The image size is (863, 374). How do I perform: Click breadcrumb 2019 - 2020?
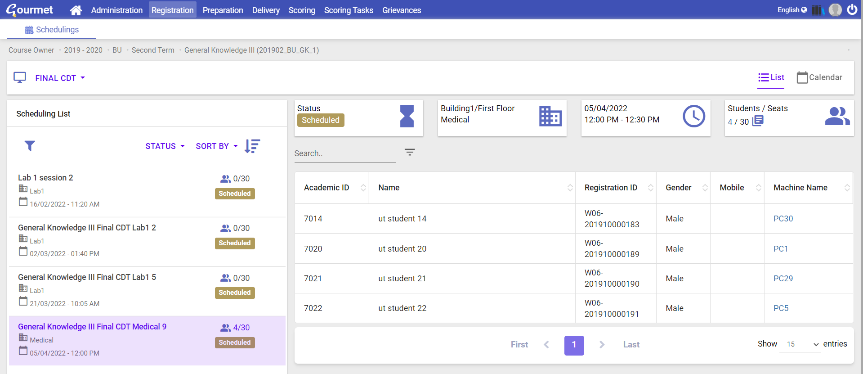(x=83, y=50)
